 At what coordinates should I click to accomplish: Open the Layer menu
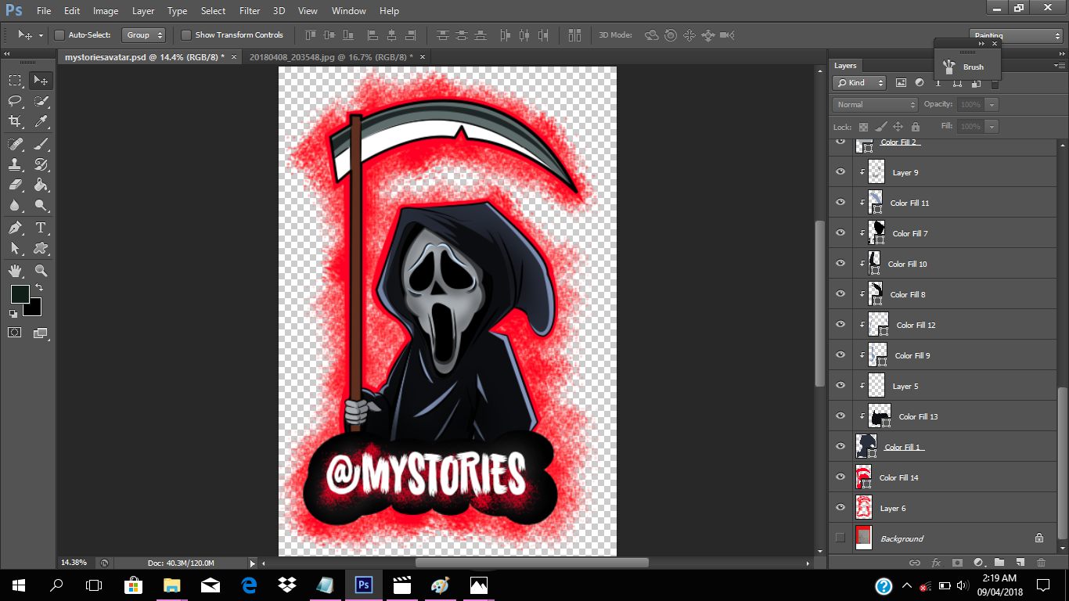[x=143, y=11]
